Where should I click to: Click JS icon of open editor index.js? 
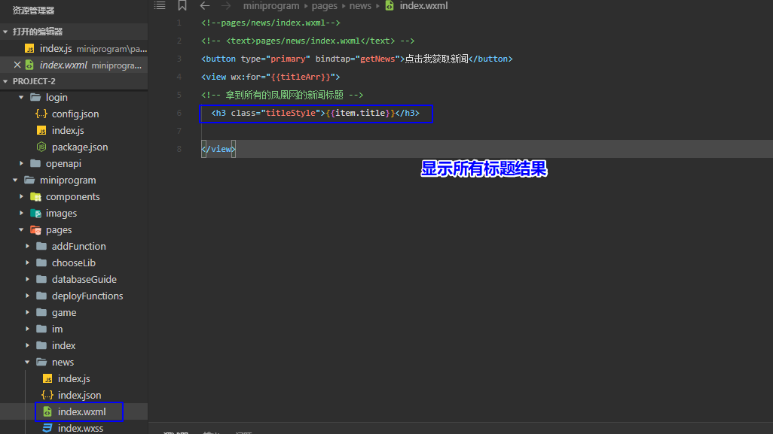pyautogui.click(x=29, y=49)
